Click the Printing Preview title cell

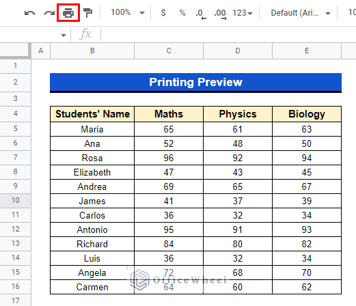click(195, 82)
